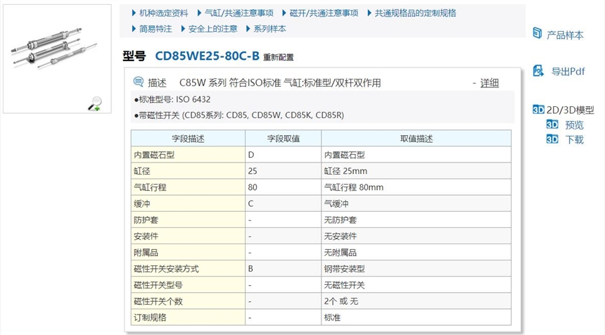Viewport: 605px width, 335px height.
Task: Click the 详细 details link
Action: pos(489,83)
